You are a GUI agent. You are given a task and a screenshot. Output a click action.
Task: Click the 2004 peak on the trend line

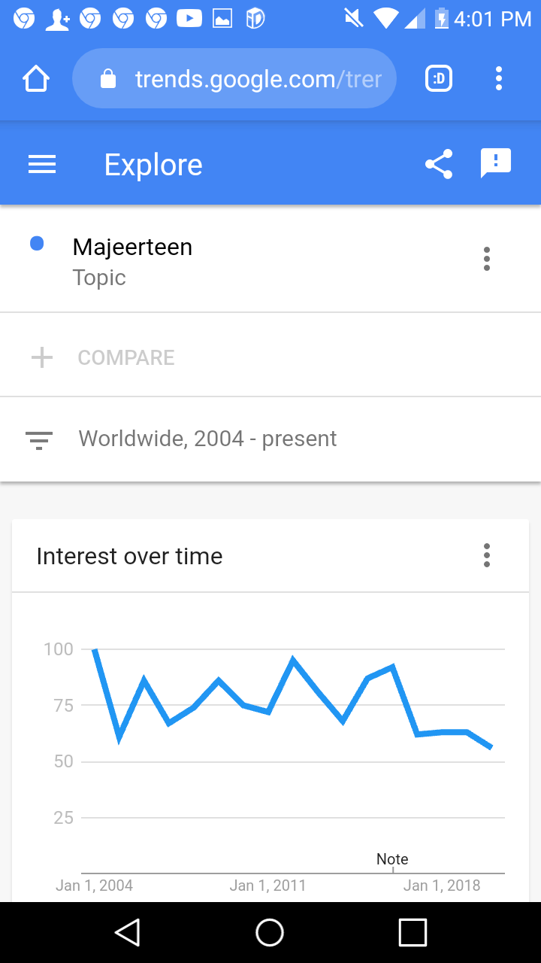(x=95, y=649)
